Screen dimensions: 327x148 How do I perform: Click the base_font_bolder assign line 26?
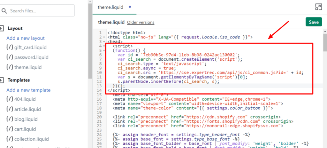211,143
